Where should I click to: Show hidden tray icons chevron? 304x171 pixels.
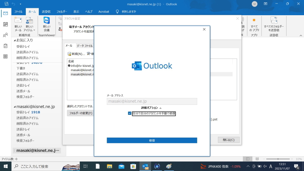(248, 166)
